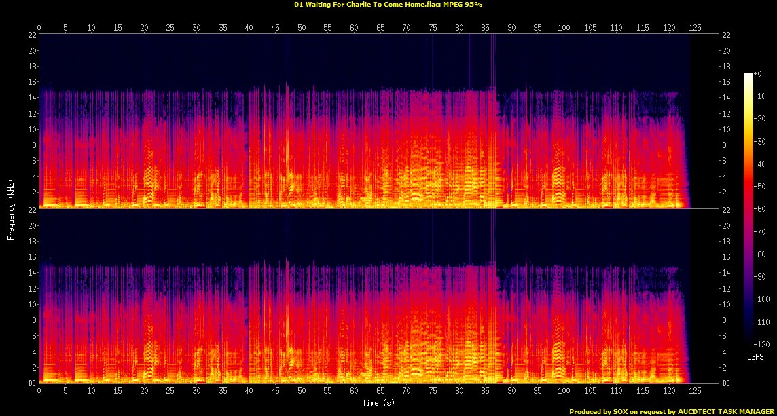Select the 100-second mark on the top time axis
777x416 pixels.
point(563,27)
